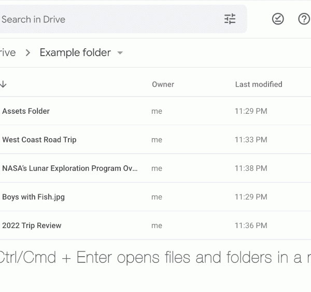
Task: Select the 2022 Trip Review file
Action: tap(32, 225)
